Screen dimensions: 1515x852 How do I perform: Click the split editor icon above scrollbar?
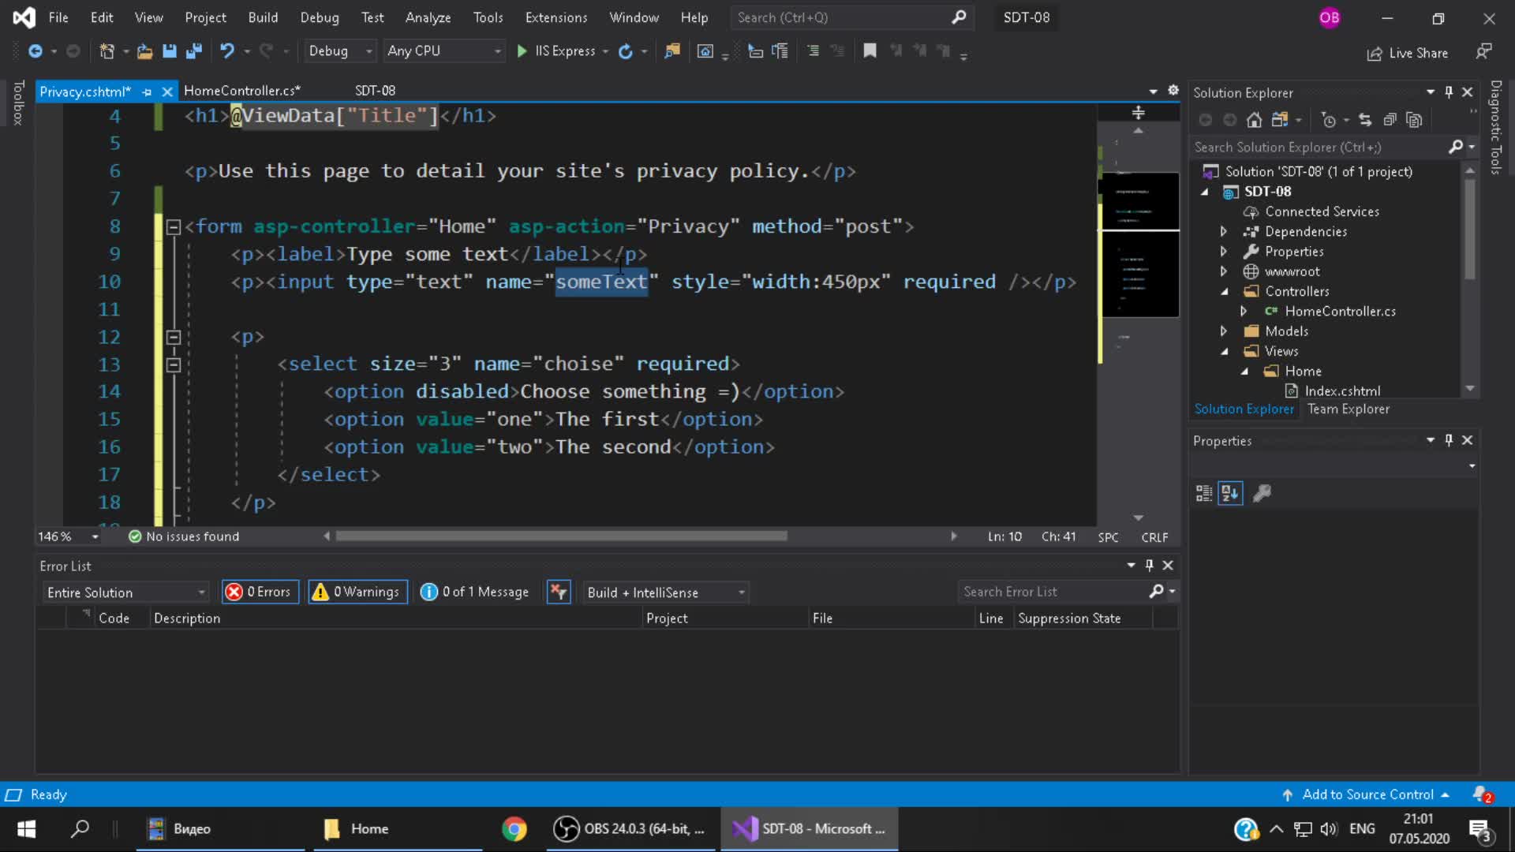tap(1138, 113)
